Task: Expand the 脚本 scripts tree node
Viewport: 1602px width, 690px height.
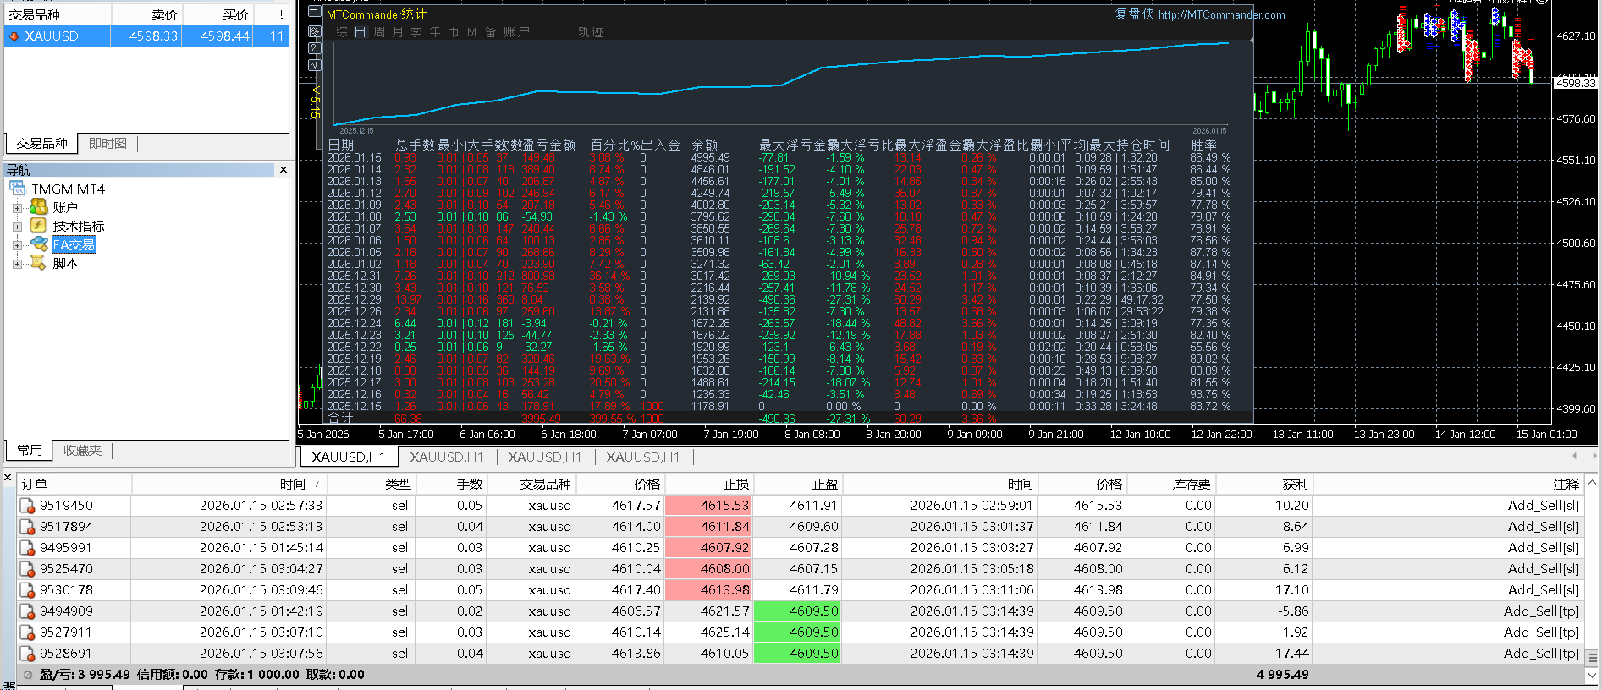Action: pos(17,264)
